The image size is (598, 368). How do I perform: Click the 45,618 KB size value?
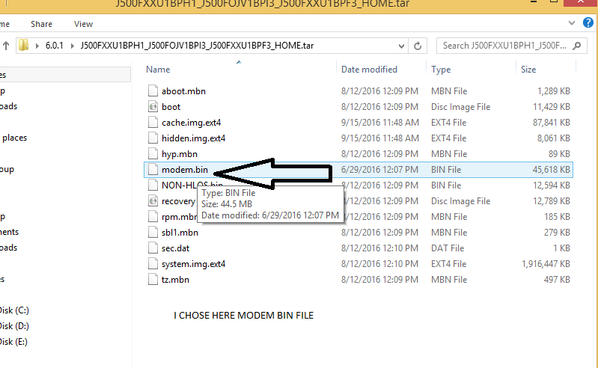pyautogui.click(x=551, y=170)
